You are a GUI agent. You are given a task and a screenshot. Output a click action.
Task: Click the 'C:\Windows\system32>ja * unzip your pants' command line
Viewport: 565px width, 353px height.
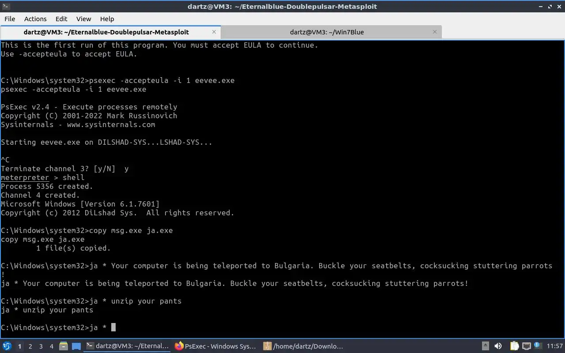[x=91, y=301]
